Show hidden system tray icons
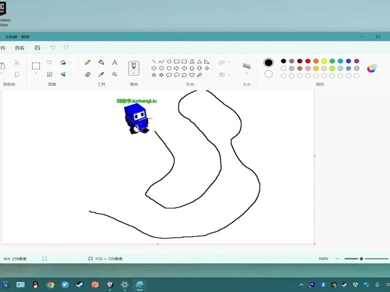Image resolution: width=390 pixels, height=292 pixels. coord(301,285)
